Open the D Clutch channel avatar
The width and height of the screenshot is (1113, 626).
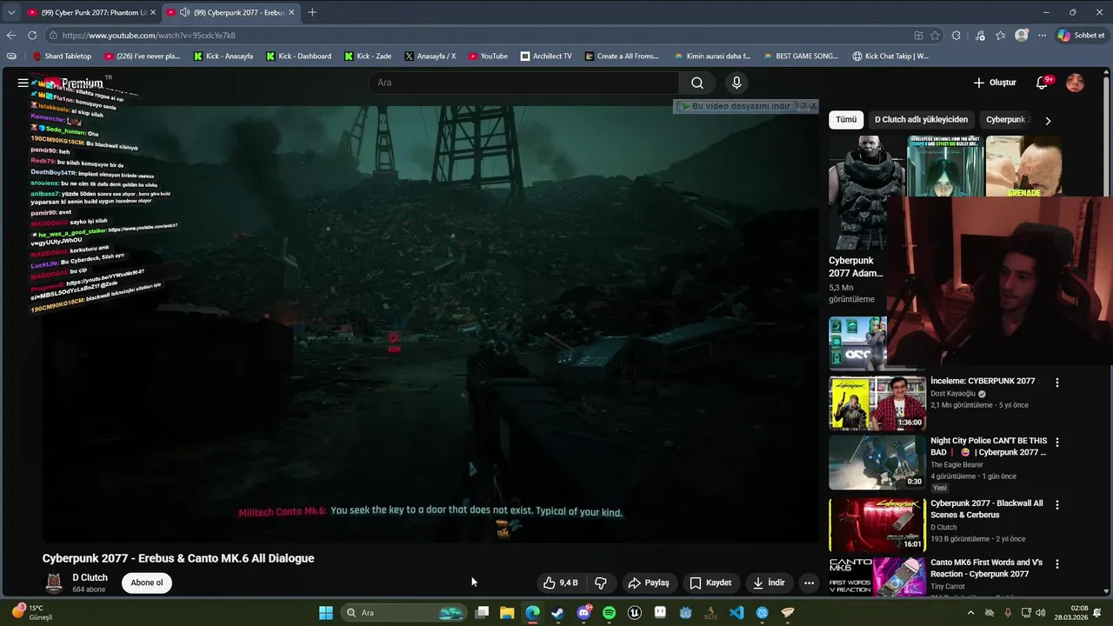click(54, 583)
